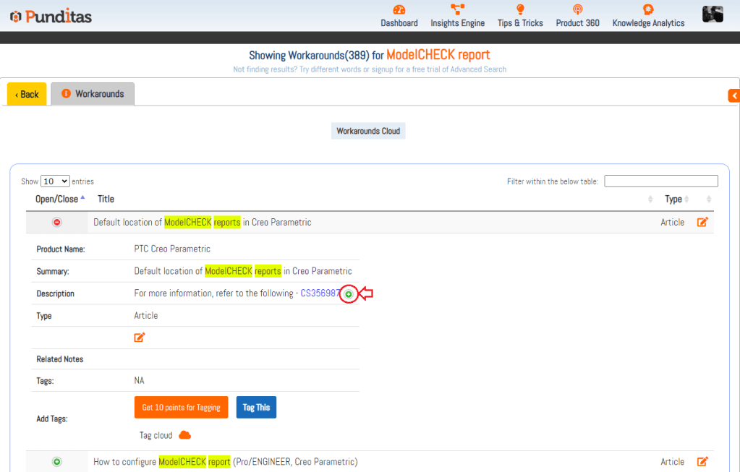The height and width of the screenshot is (472, 740).
Task: Click the Filter within the below table field
Action: 660,181
